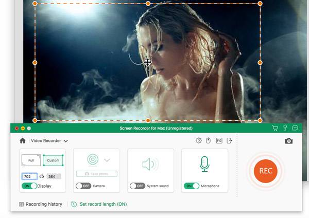309x218 pixels.
Task: Click the export/exit arrow icon
Action: pyautogui.click(x=230, y=140)
